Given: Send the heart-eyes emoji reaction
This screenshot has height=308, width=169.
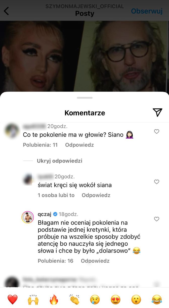Looking at the screenshot, I should tap(116, 300).
